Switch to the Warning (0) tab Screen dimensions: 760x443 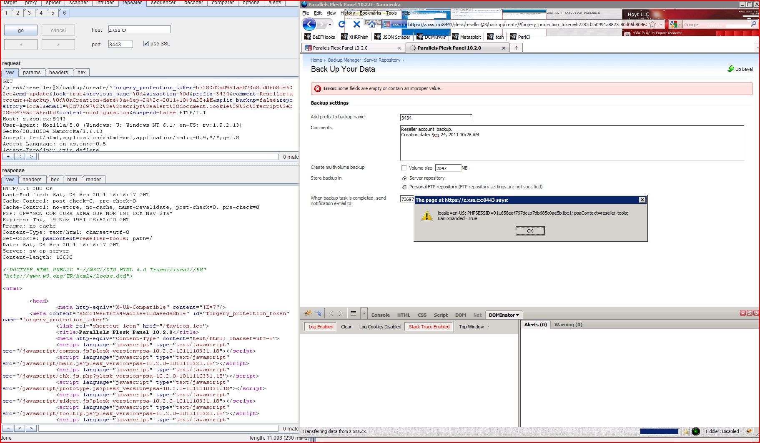568,325
